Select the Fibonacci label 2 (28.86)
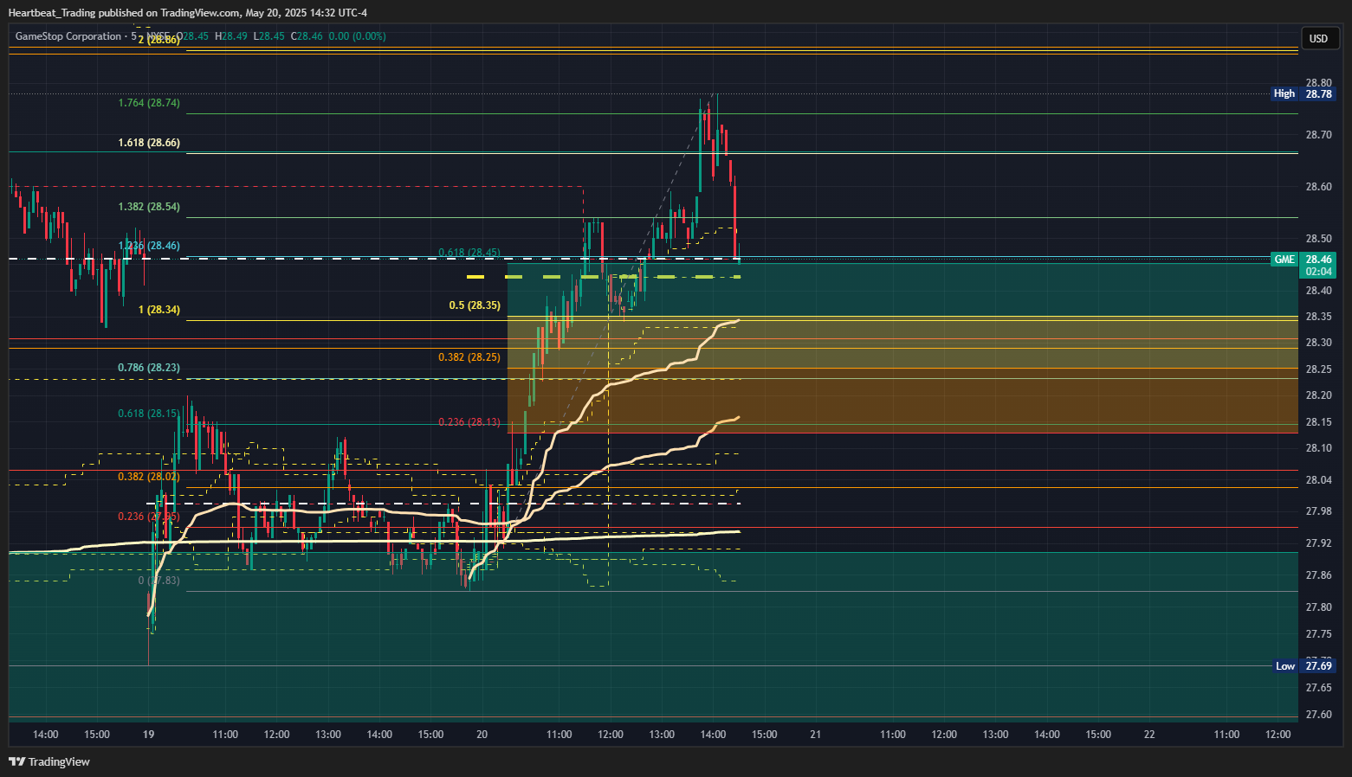 coord(159,40)
